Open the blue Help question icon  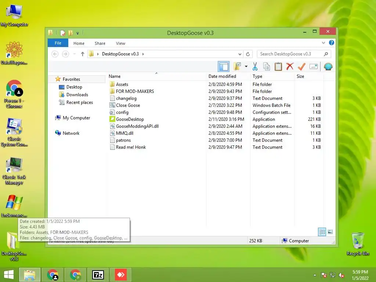(x=332, y=43)
